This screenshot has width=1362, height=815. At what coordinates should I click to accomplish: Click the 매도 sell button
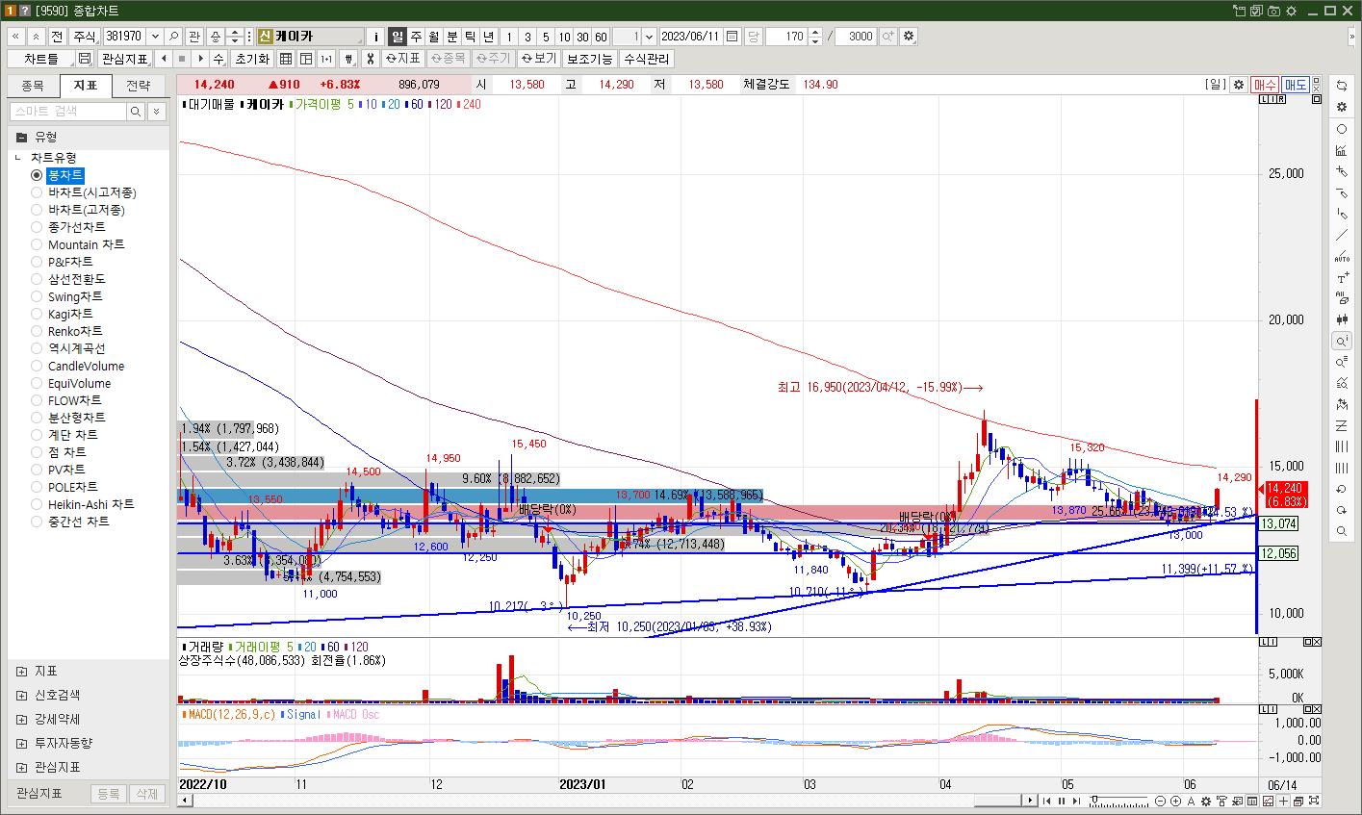[1295, 85]
